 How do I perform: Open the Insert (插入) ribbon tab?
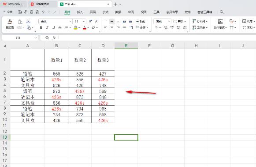tap(80, 12)
